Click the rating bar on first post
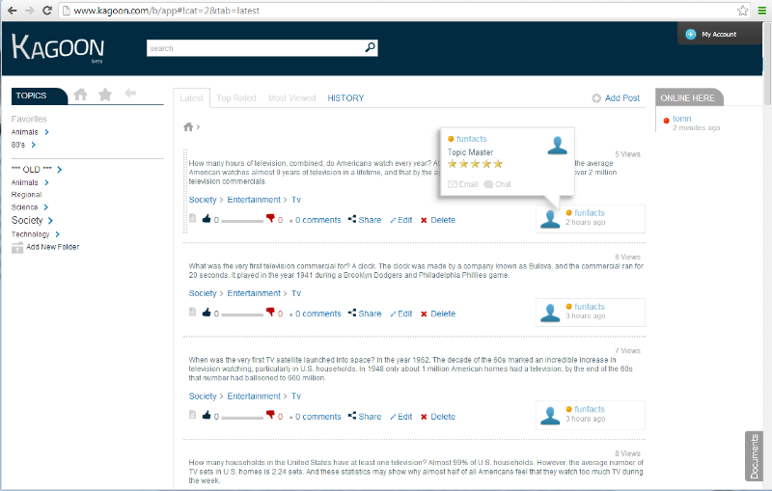Screen dimensions: 772x491 241,221
